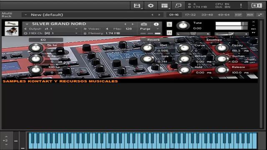The width and height of the screenshot is (267, 150).
Task: Select the 33-48 rack page tab
Action: 207,15
